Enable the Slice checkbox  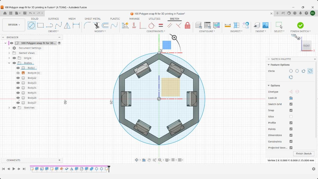click(x=291, y=117)
